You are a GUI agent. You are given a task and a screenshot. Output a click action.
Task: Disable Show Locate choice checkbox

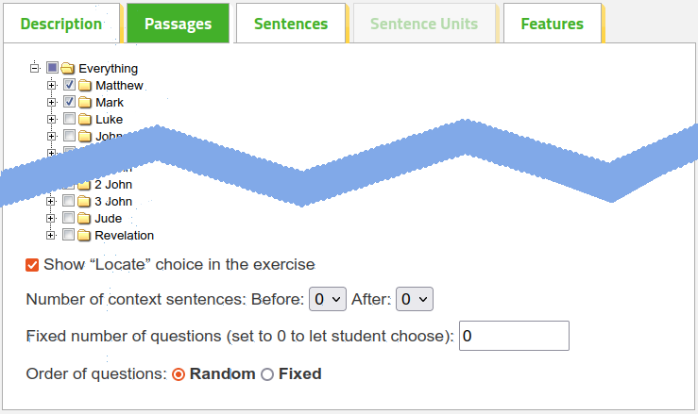pyautogui.click(x=32, y=265)
